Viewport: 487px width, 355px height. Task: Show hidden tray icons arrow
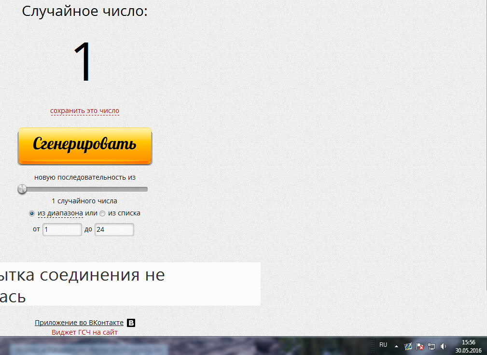point(396,346)
